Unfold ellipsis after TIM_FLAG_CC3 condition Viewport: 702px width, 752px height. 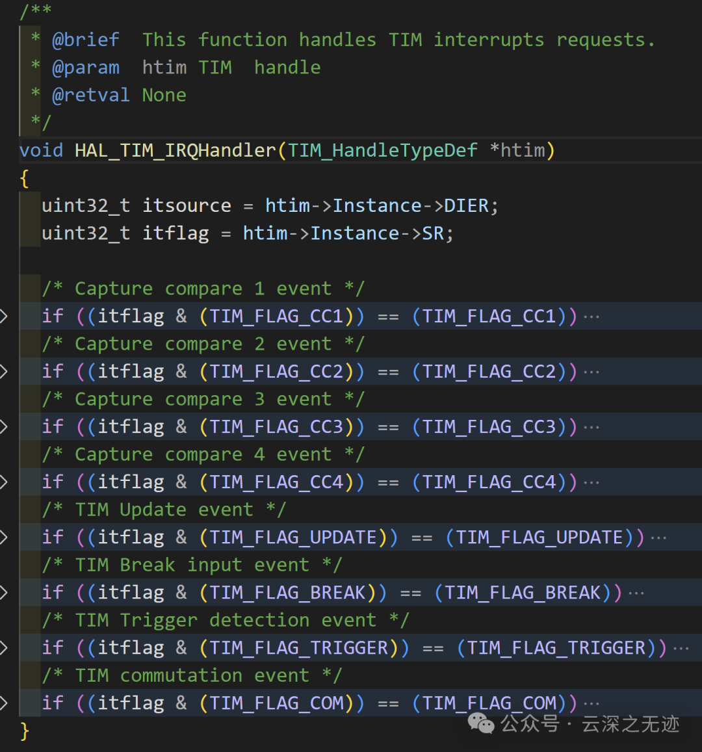coord(591,427)
